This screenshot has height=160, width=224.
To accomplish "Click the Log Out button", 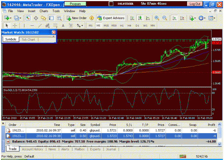I will pyautogui.click(x=195, y=4).
